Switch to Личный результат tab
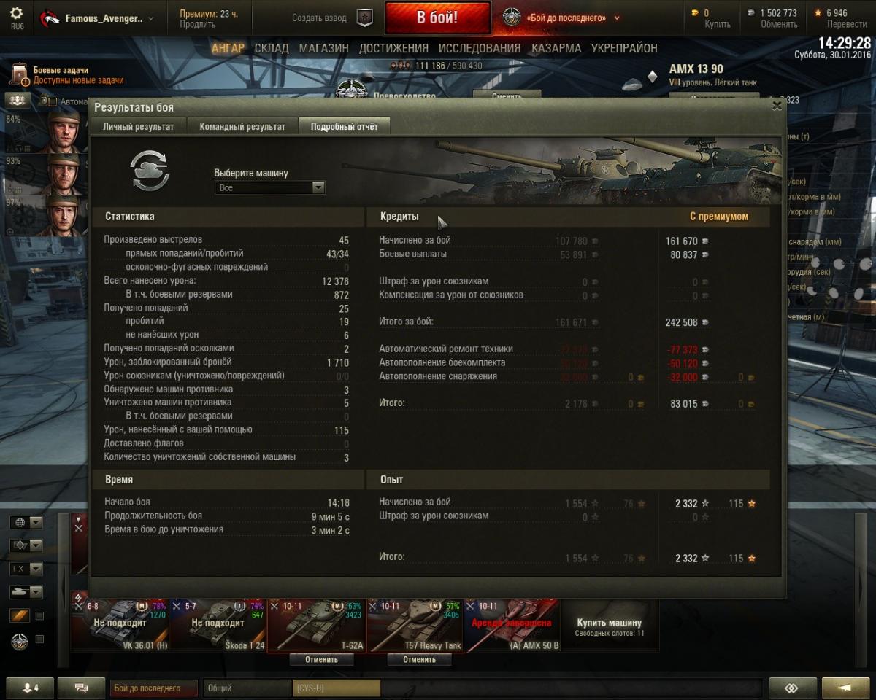 coord(138,126)
